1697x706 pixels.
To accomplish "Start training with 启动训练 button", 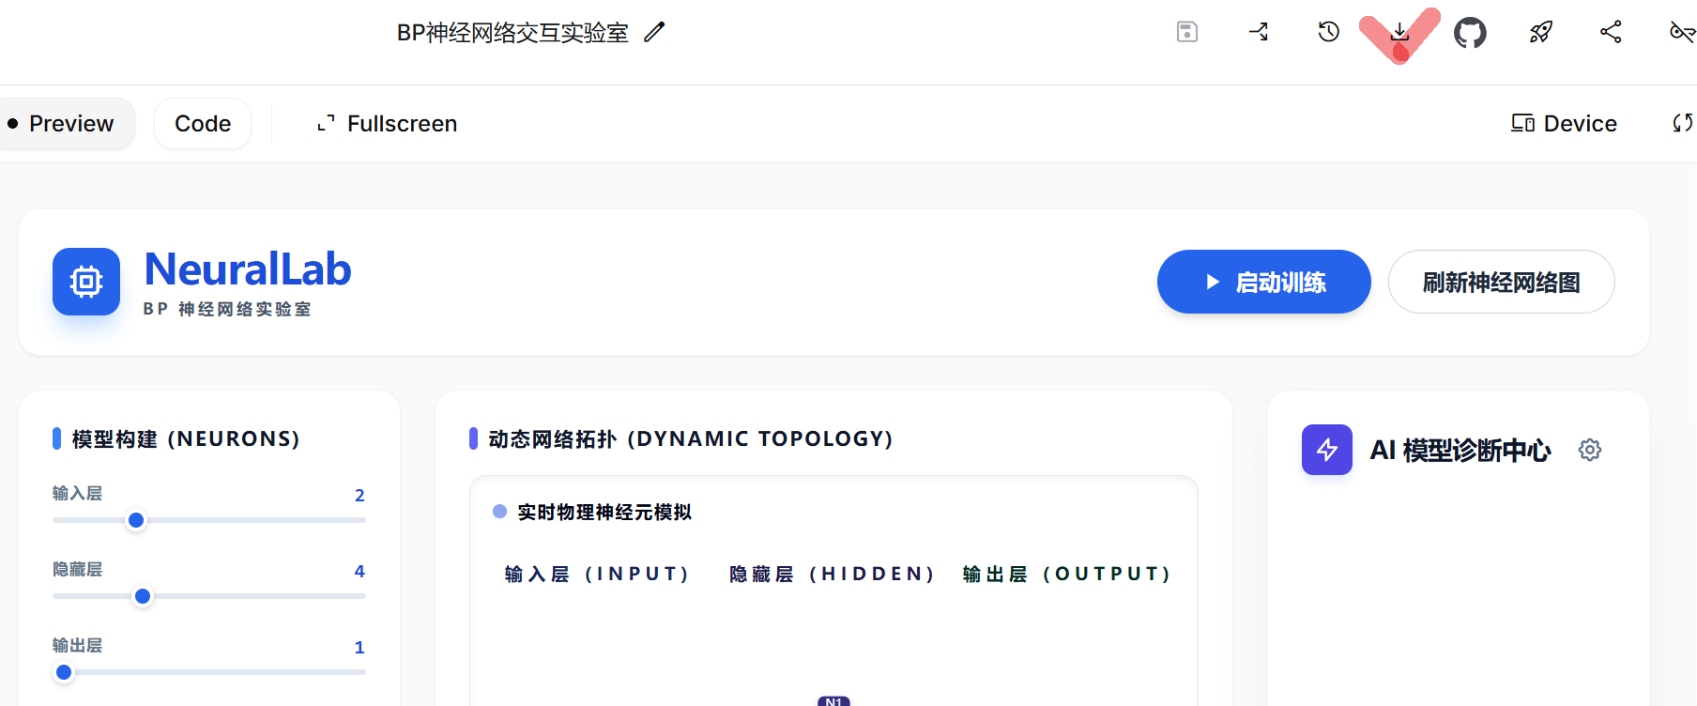I will 1263,282.
